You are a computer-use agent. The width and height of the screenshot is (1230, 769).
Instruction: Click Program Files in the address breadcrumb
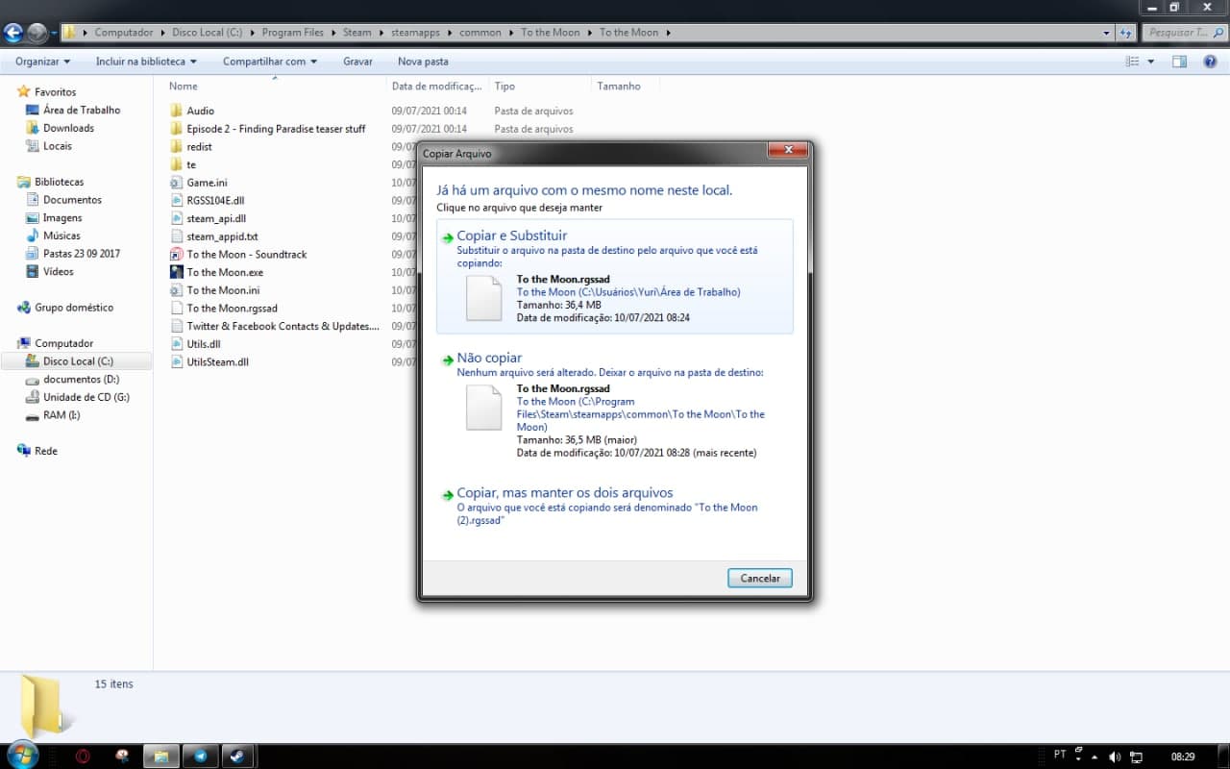pos(293,33)
